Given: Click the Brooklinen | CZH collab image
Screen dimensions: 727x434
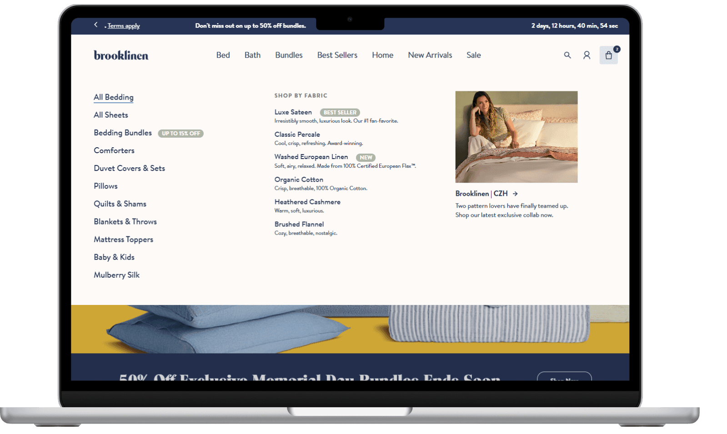Looking at the screenshot, I should 516,137.
